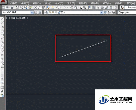Select the Line draw tool
Viewport: 136px width, 110px height.
click(2, 19)
